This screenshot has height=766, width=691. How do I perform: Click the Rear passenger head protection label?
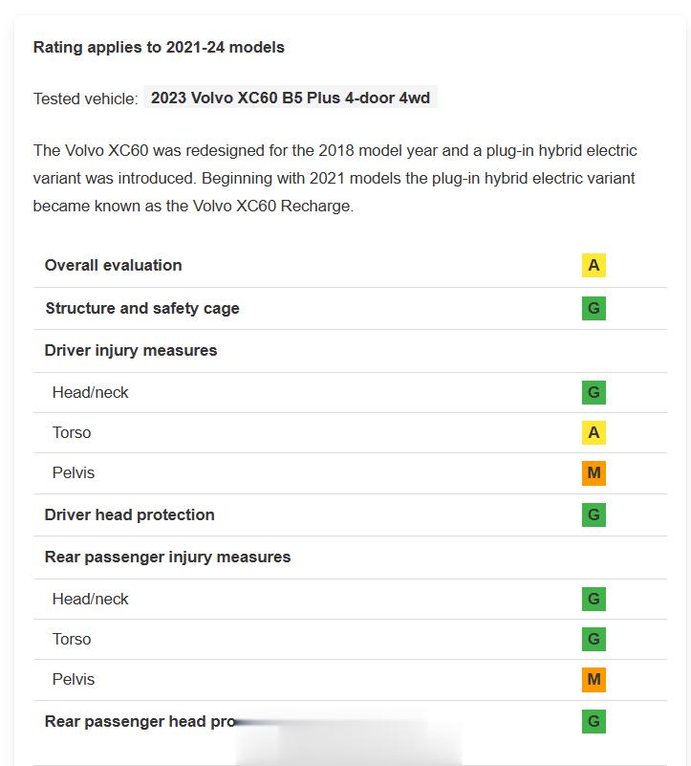tap(140, 722)
